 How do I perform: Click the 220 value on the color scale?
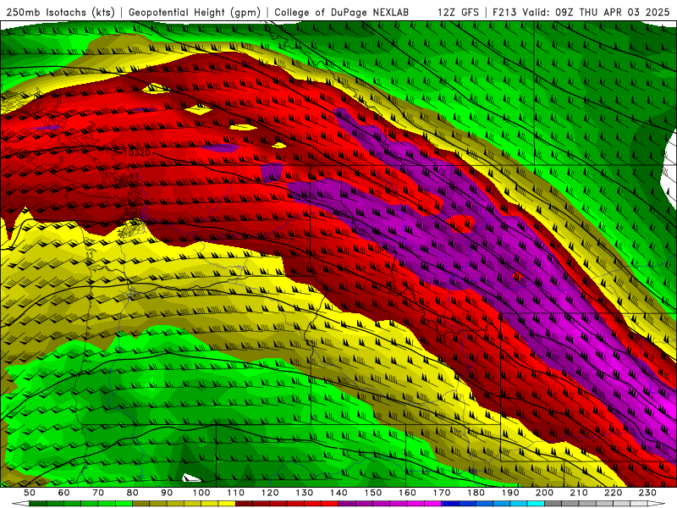click(x=613, y=493)
